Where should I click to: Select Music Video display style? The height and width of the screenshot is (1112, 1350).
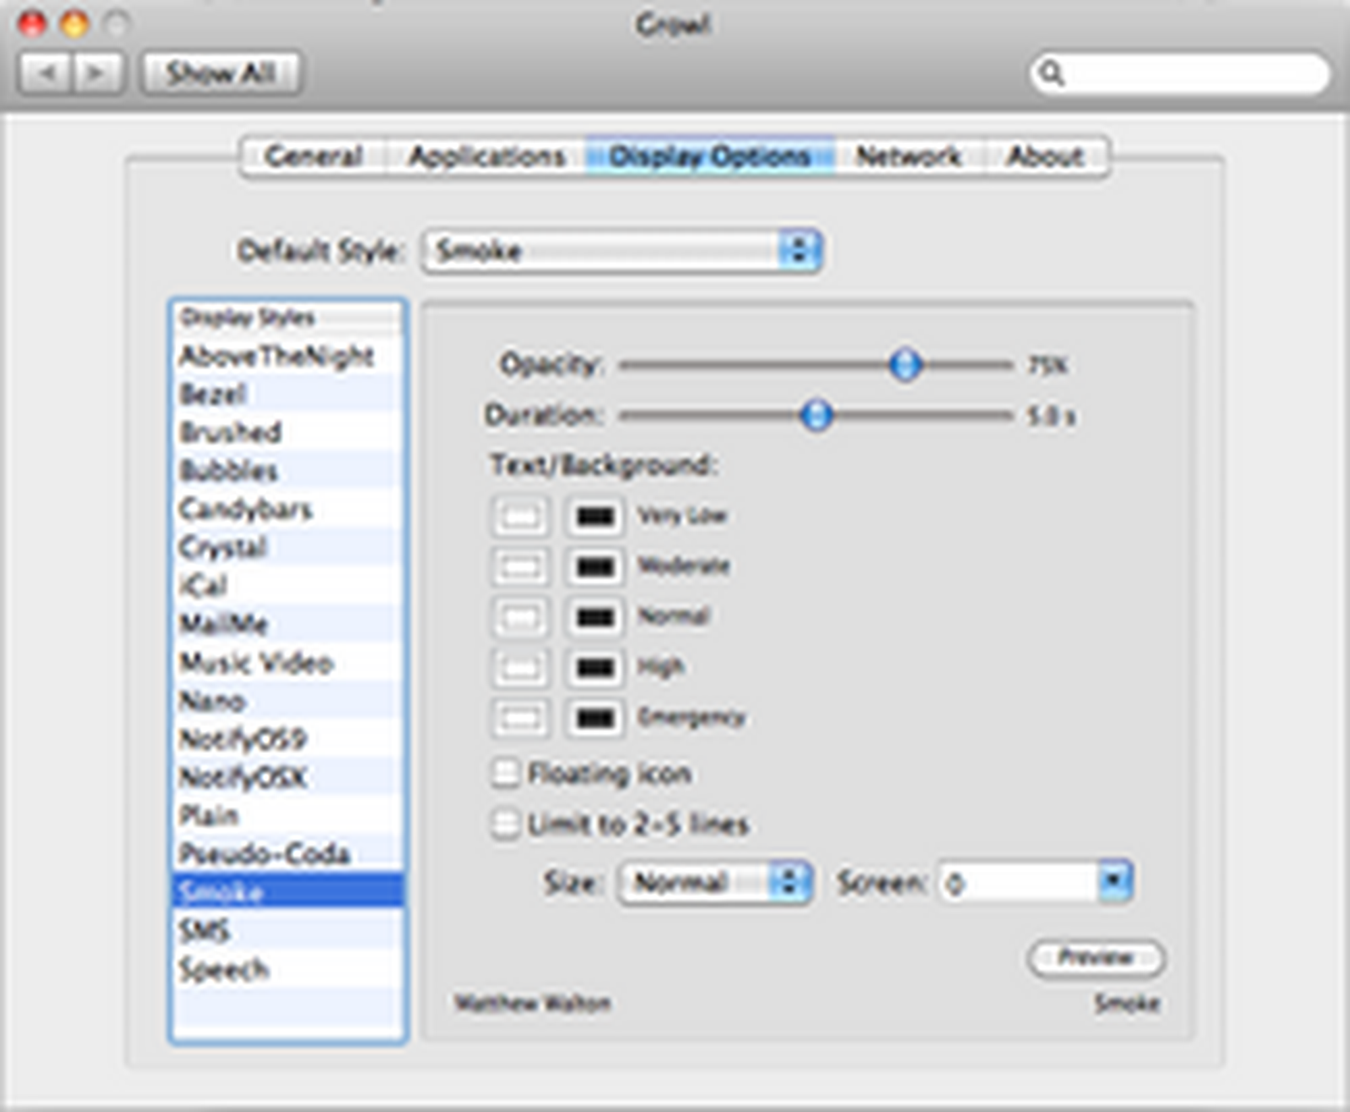coord(256,663)
